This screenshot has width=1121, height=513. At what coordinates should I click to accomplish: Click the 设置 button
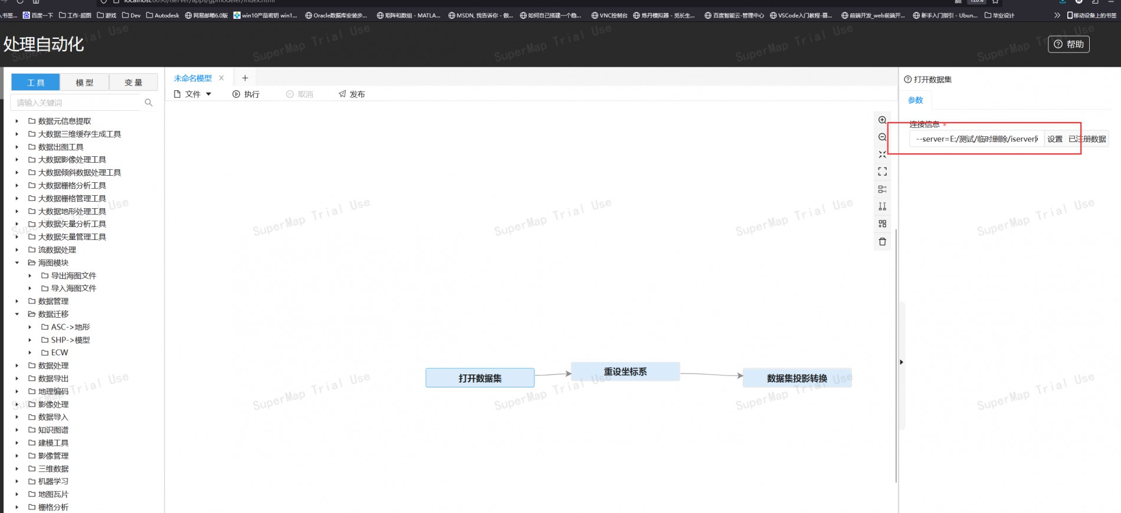[1055, 139]
